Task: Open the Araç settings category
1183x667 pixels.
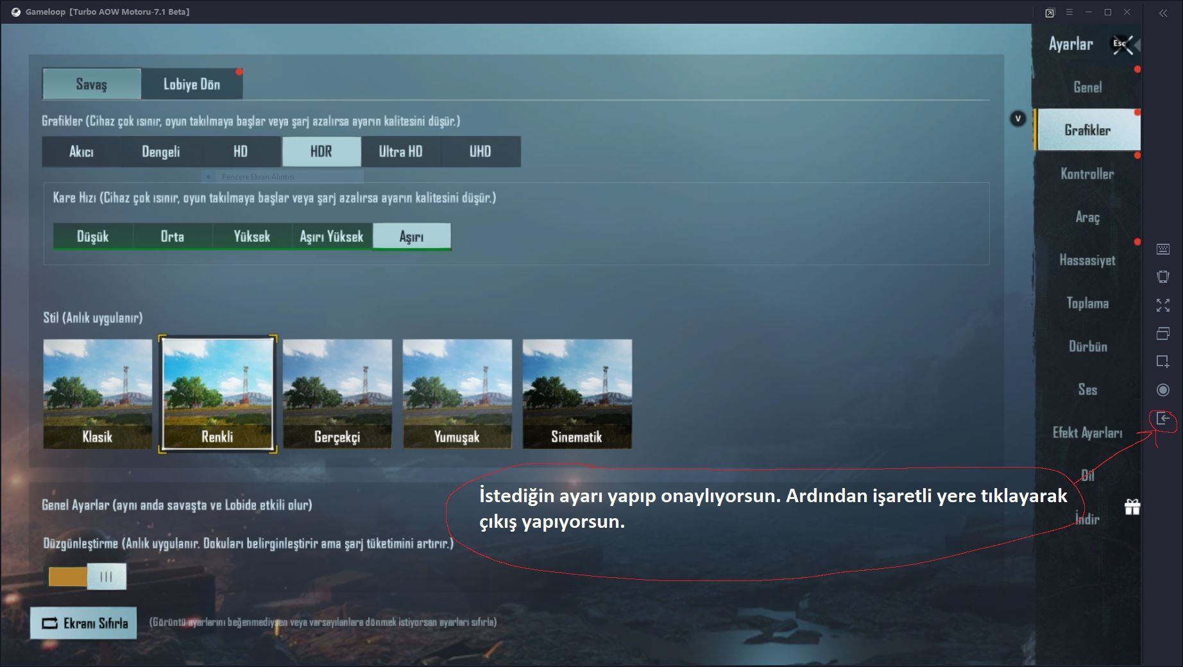Action: coord(1087,217)
